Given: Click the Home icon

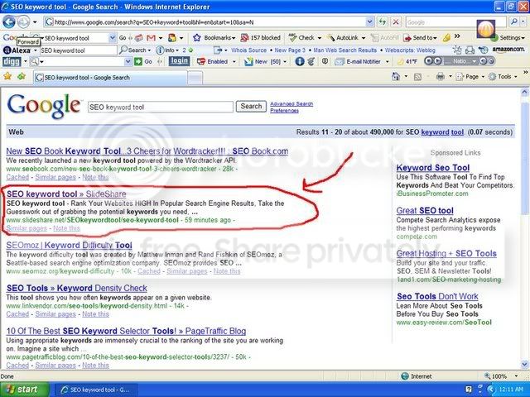Looking at the screenshot, I should pyautogui.click(x=396, y=77).
